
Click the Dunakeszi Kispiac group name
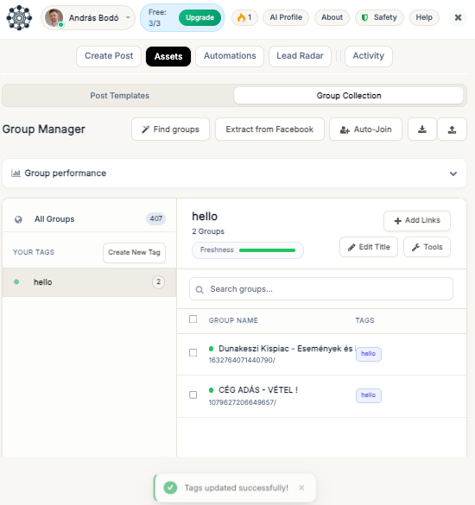point(287,349)
